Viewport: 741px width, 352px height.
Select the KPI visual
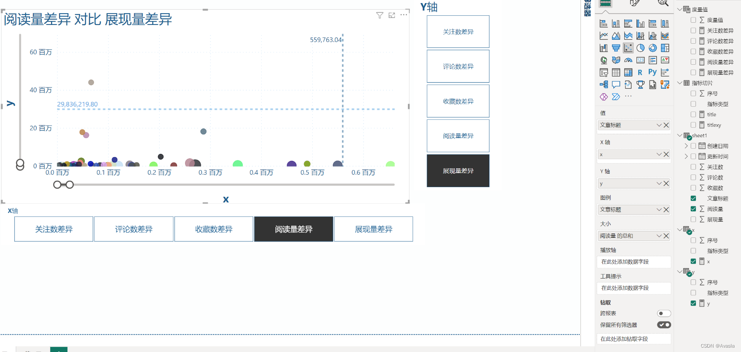pyautogui.click(x=665, y=60)
